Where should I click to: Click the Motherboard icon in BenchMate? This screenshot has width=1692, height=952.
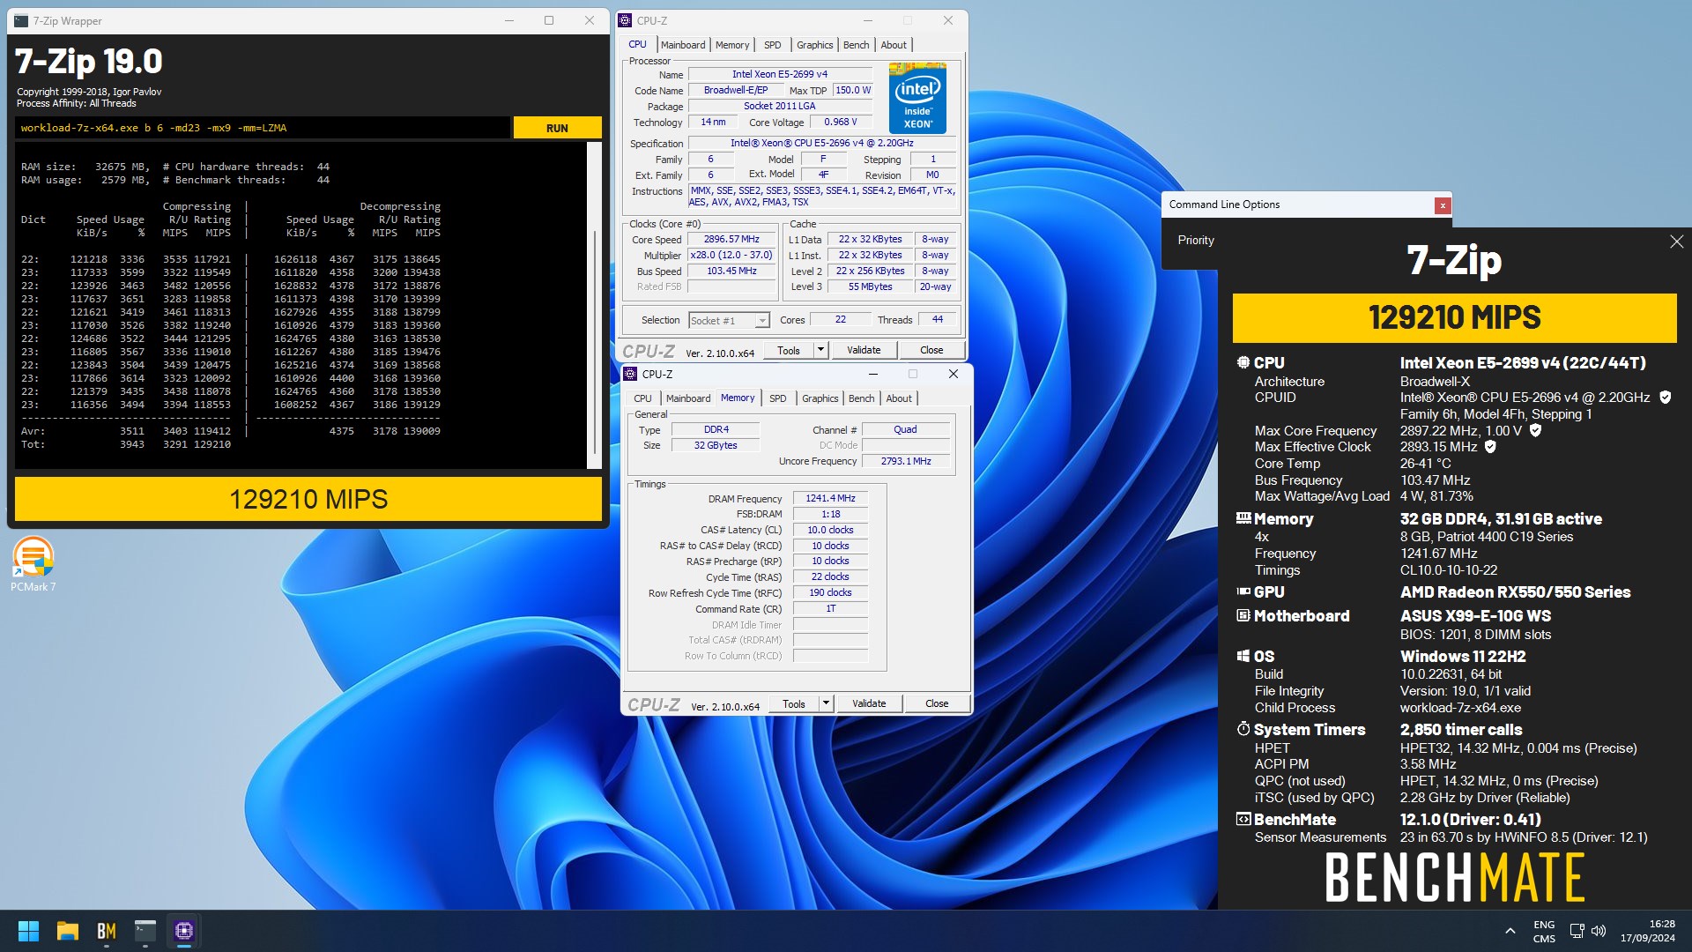tap(1243, 615)
